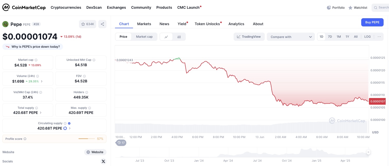Click the info icon beside FDV
Image resolution: width=389 pixels, height=166 pixels.
84,76
